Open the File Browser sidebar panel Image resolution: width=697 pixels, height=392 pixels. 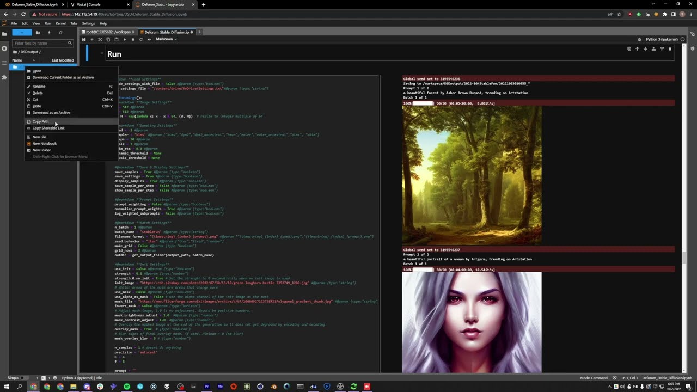tap(4, 34)
